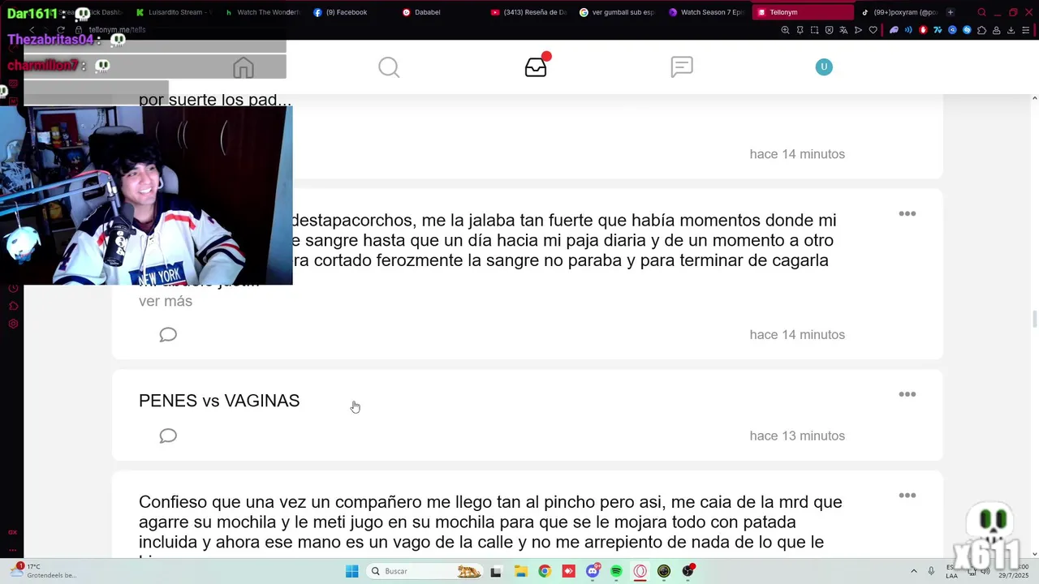The image size is (1039, 584).
Task: Open Task View on the taskbar
Action: click(x=496, y=571)
